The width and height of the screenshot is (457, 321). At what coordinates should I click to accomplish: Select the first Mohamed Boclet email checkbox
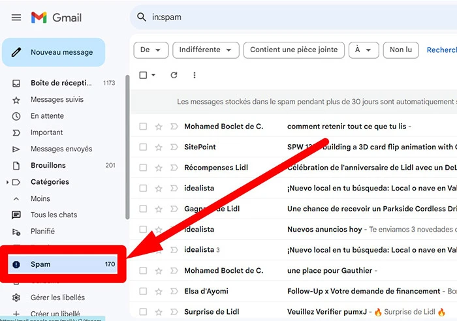click(x=143, y=127)
